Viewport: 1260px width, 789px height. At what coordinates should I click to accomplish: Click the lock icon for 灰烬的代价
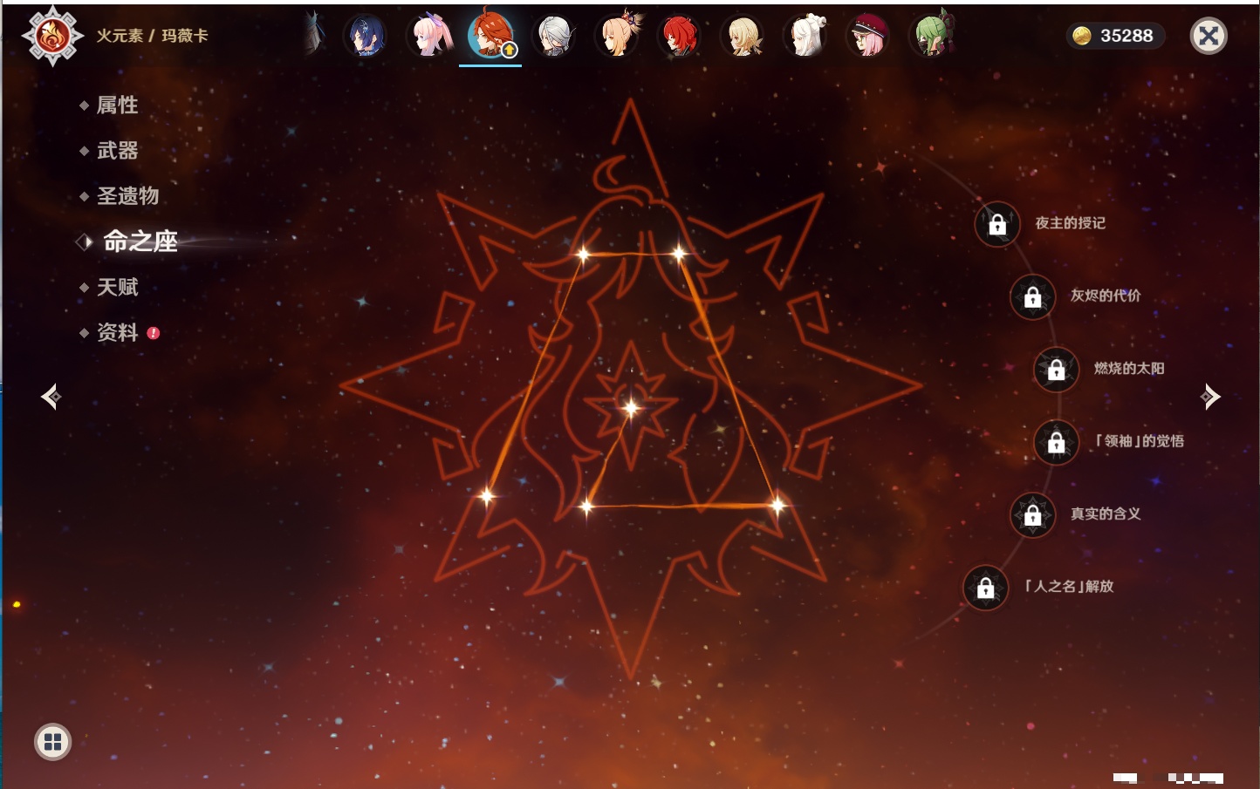[x=1033, y=297]
